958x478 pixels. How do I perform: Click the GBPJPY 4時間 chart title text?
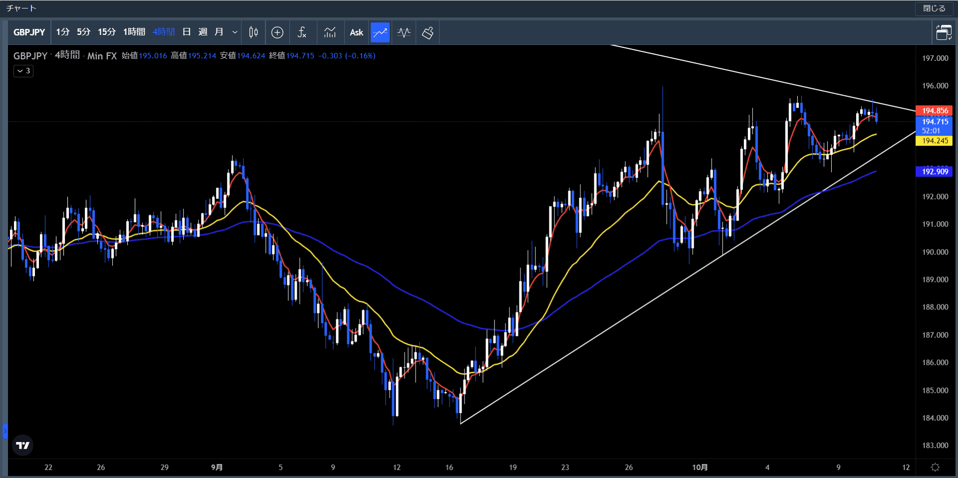[46, 55]
